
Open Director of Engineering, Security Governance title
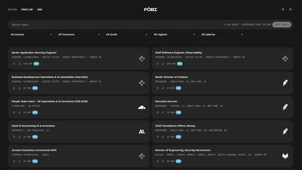point(183,150)
